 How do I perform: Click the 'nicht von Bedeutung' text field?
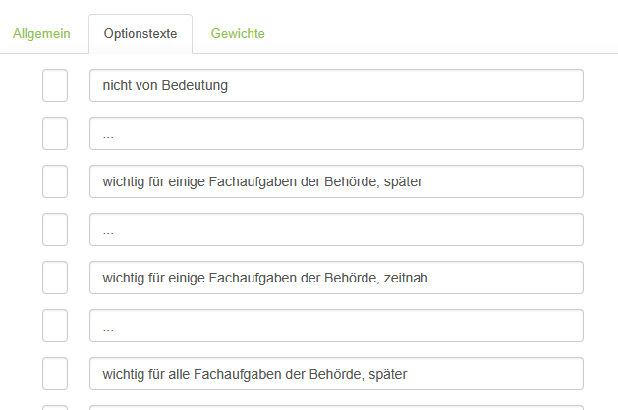pos(336,85)
